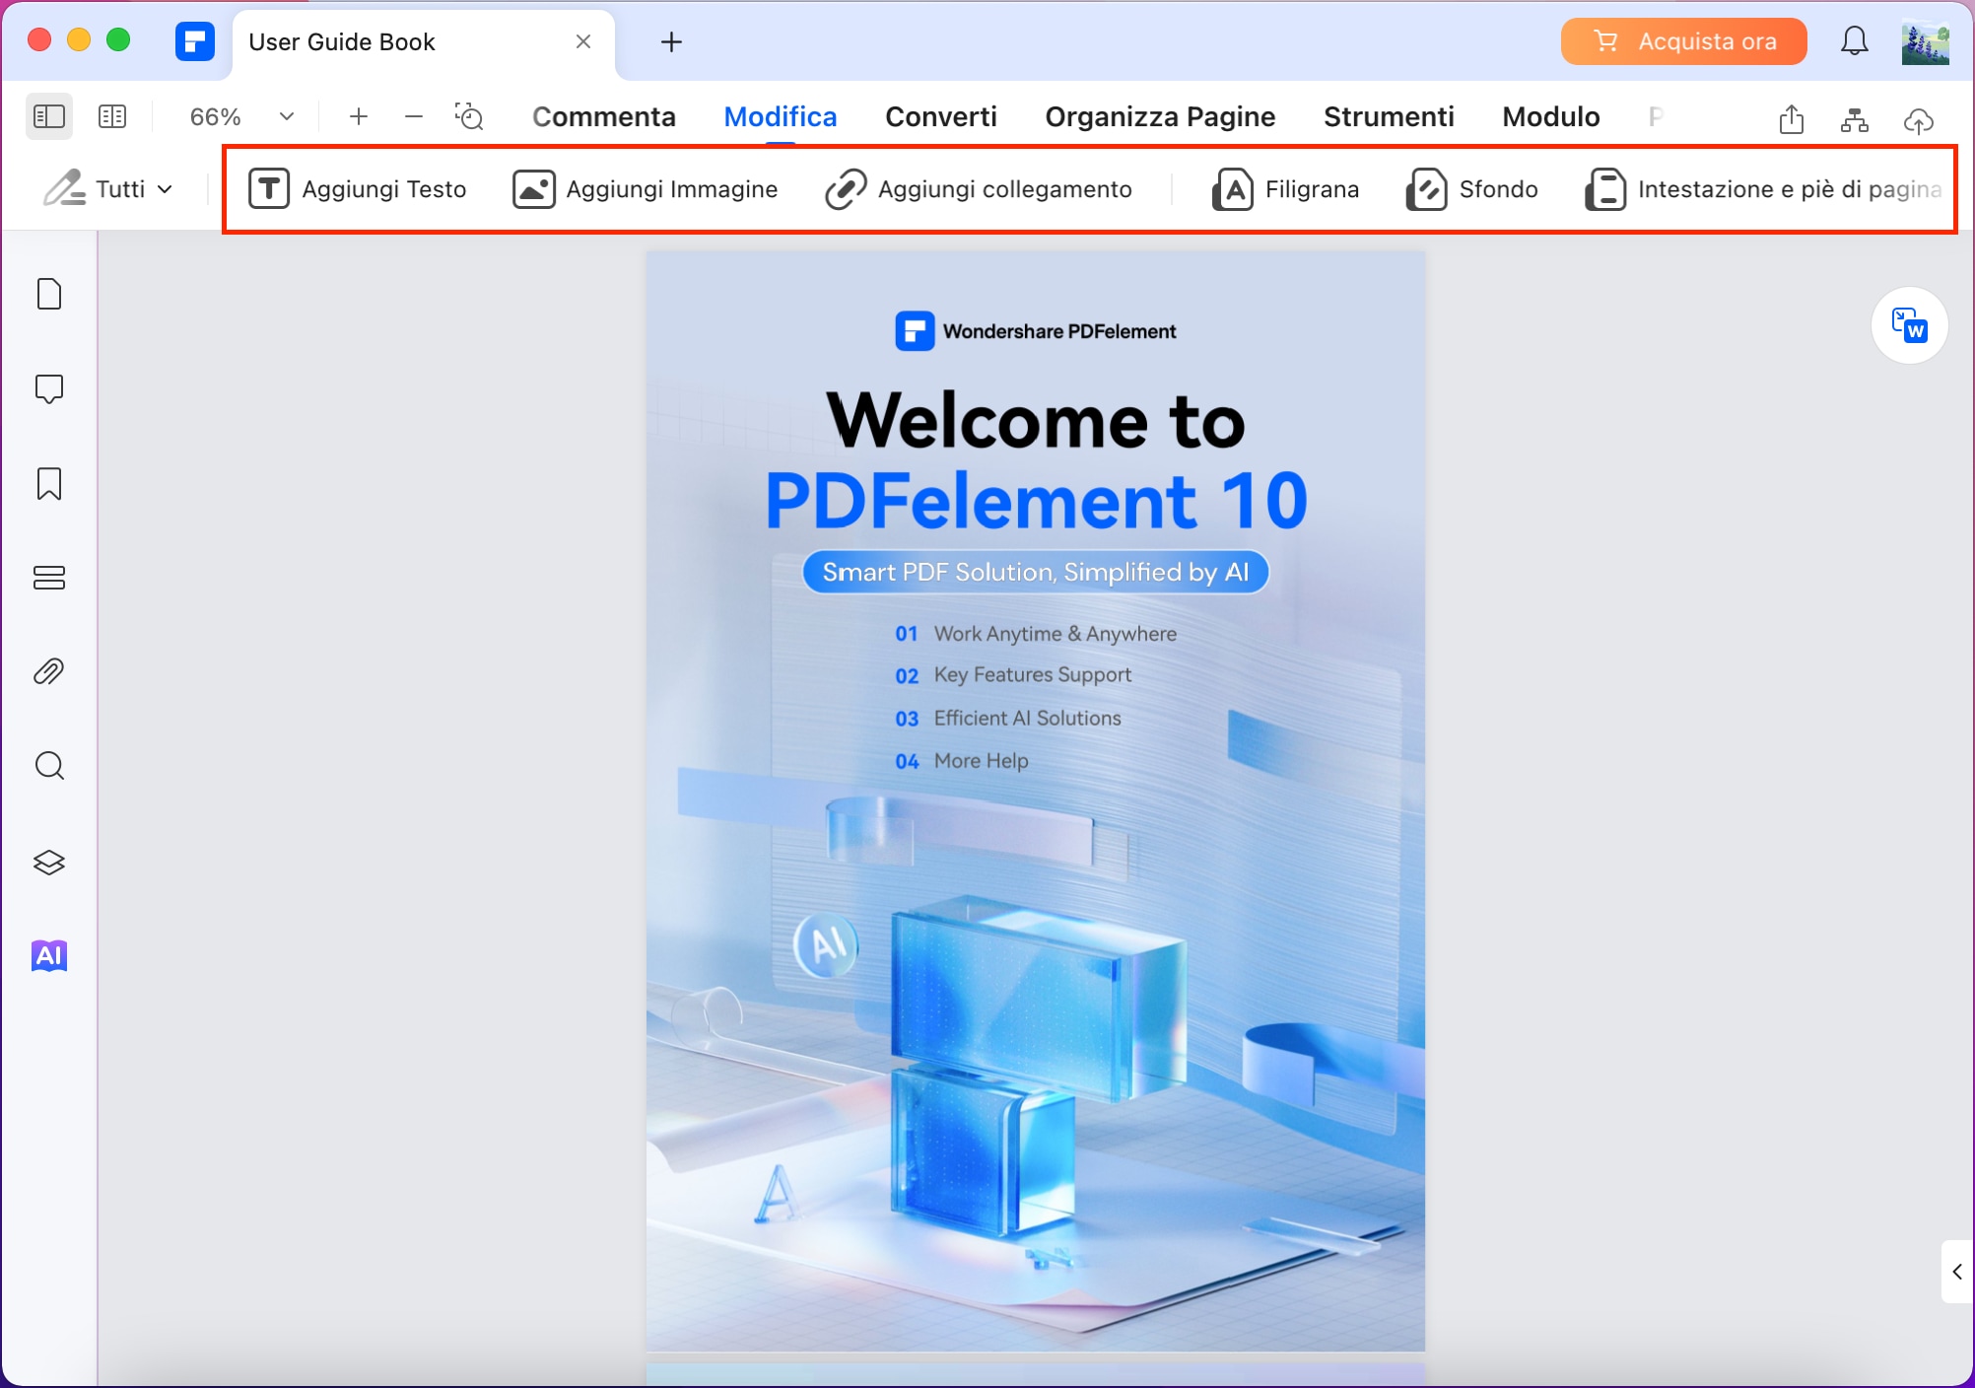The width and height of the screenshot is (1975, 1388).
Task: Toggle the left sidebar panel view
Action: [x=48, y=116]
